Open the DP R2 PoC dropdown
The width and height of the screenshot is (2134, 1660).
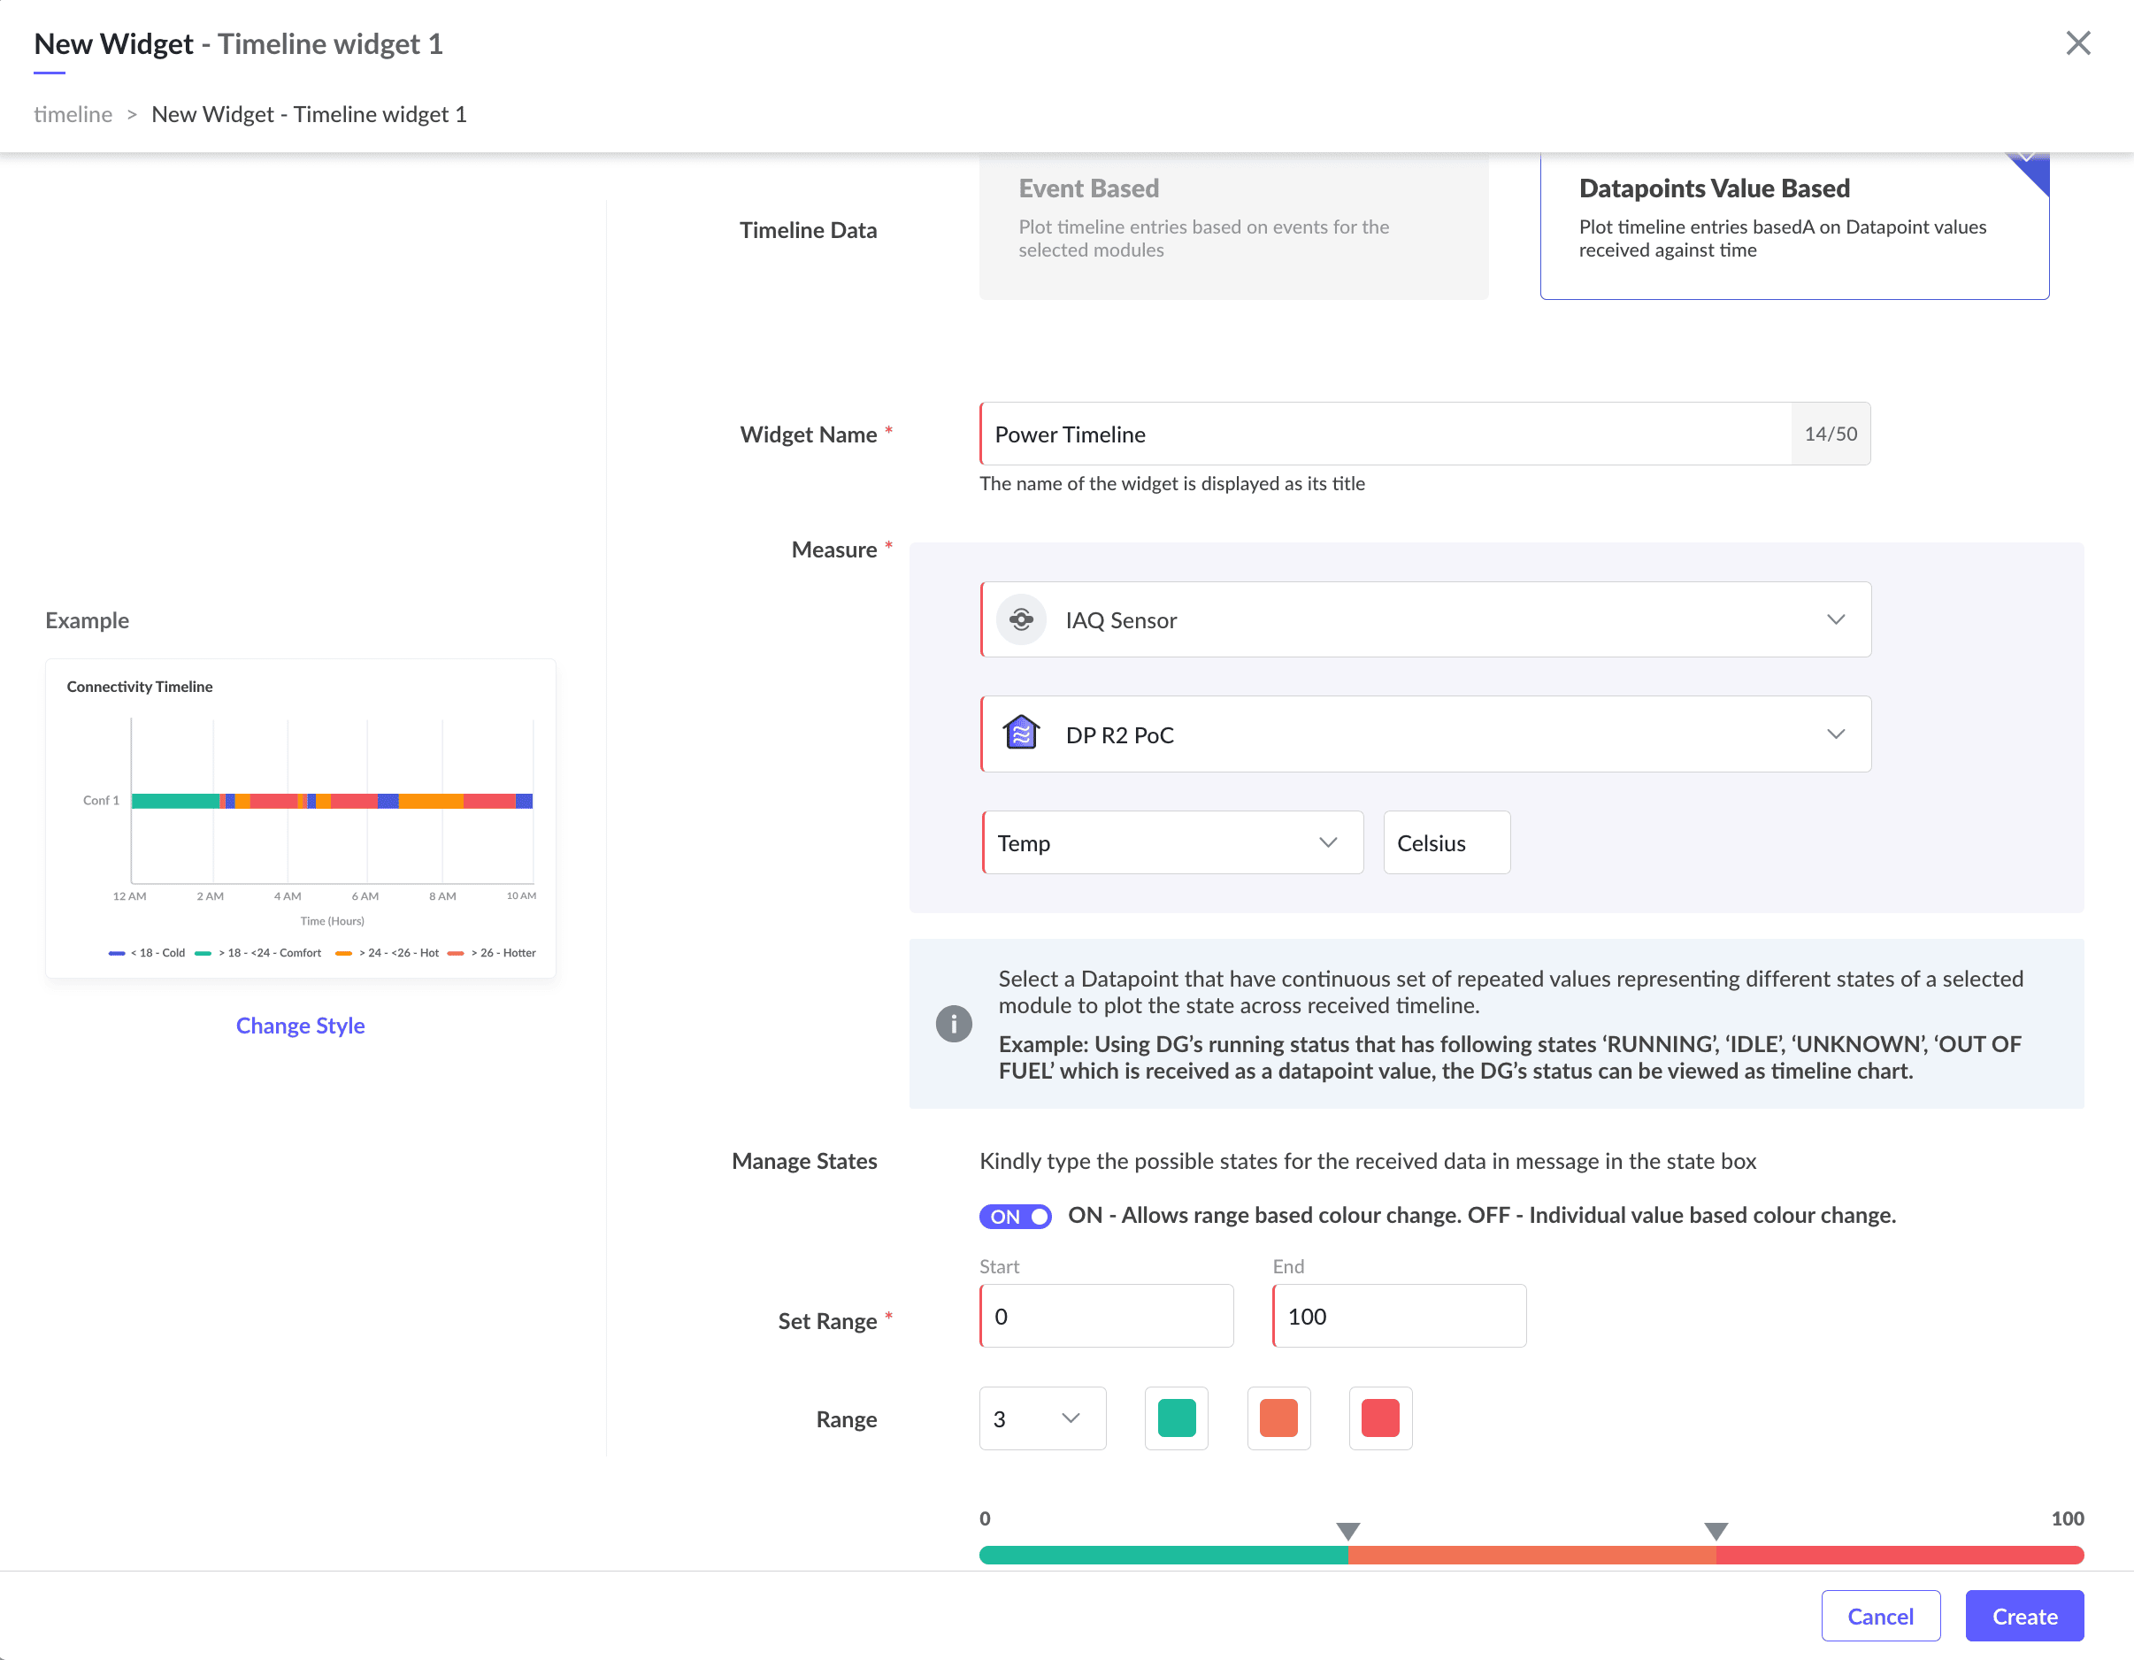point(1835,734)
